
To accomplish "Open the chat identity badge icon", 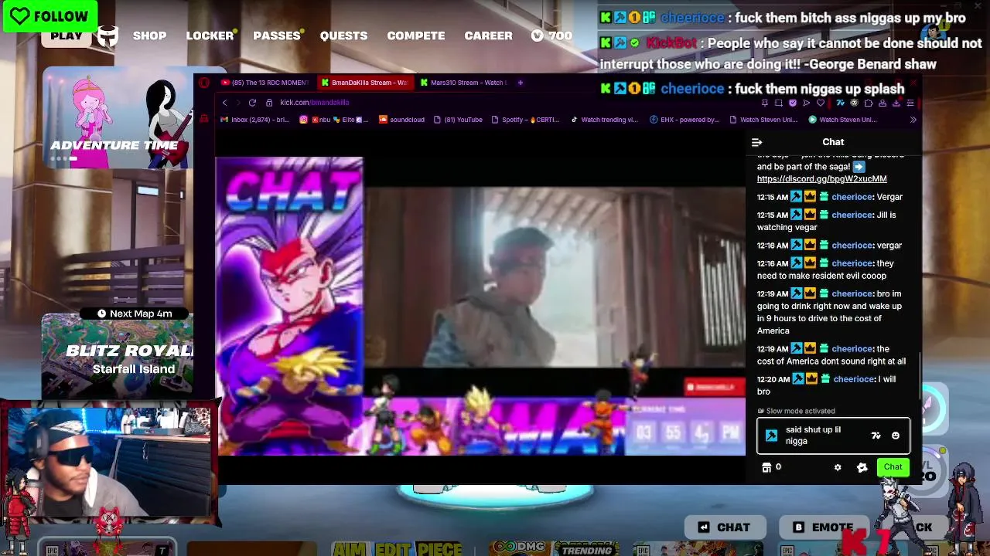I will [x=771, y=436].
